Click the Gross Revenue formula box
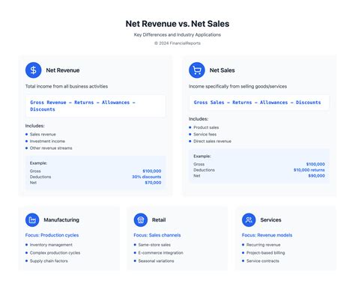The height and width of the screenshot is (289, 355). tap(95, 106)
